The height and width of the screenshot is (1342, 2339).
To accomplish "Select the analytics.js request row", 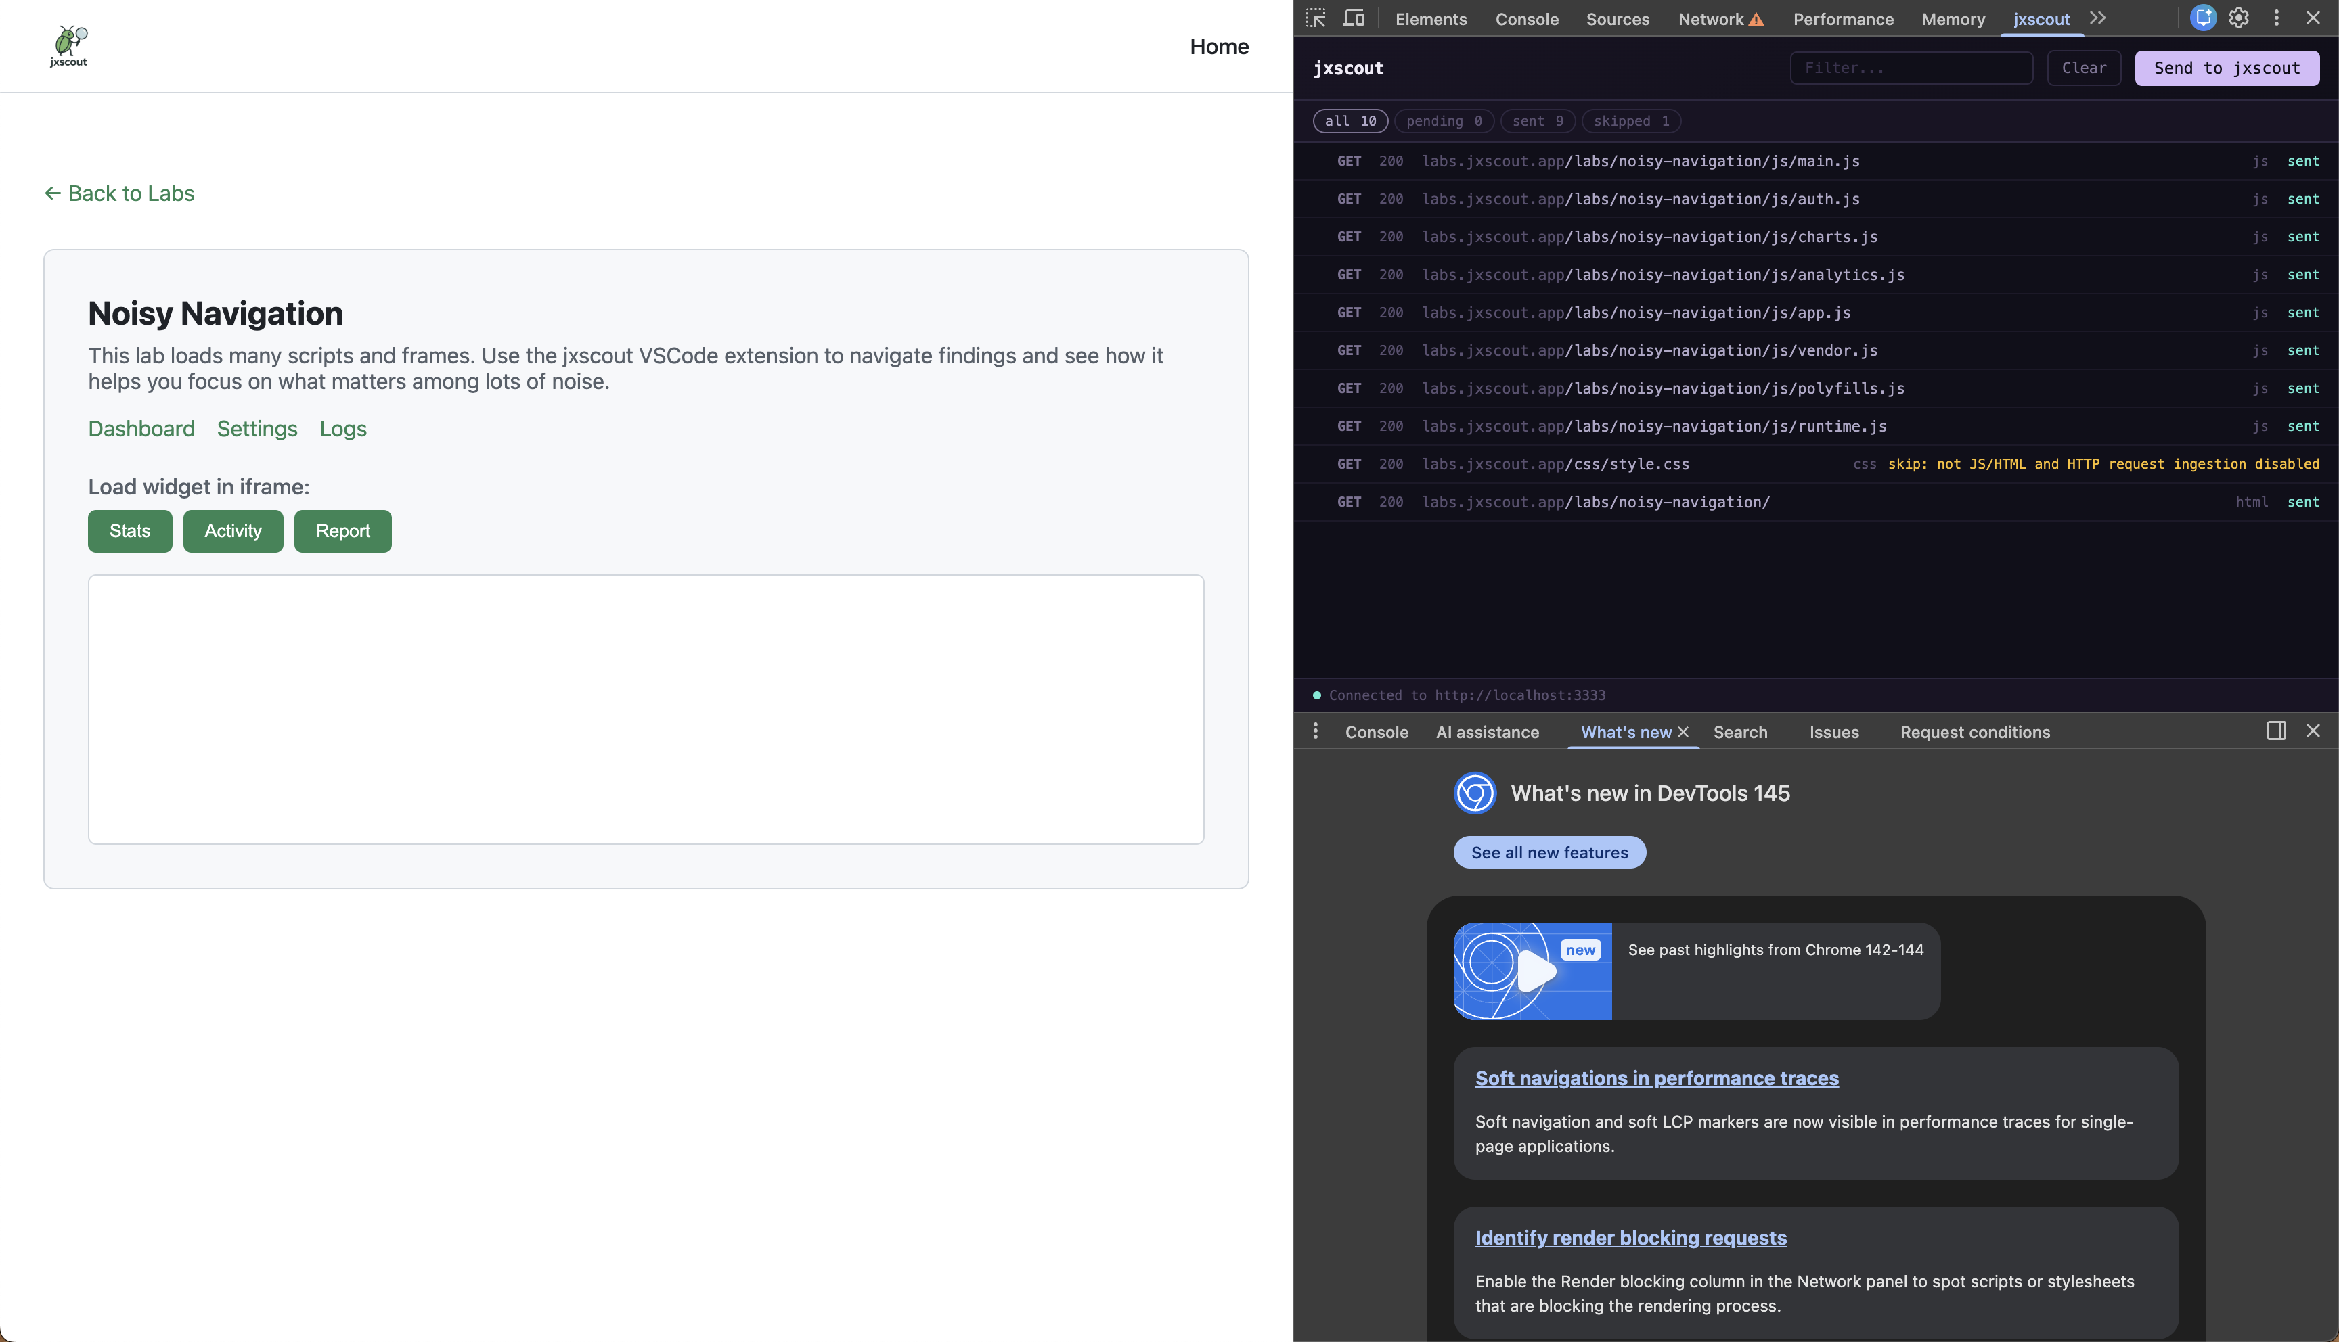I will [x=1817, y=275].
